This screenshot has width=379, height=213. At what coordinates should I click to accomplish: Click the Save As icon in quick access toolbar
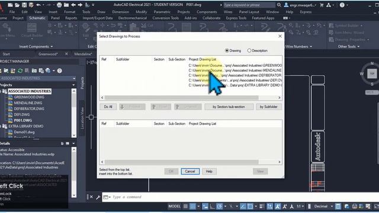coord(31,5)
